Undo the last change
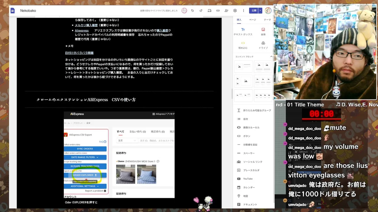Image resolution: width=378 pixels, height=212 pixels. [193, 11]
